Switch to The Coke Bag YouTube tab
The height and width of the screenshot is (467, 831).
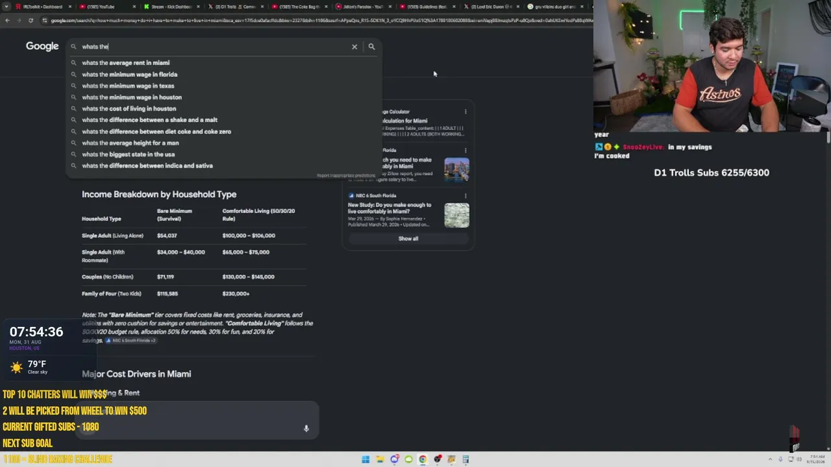(x=299, y=6)
